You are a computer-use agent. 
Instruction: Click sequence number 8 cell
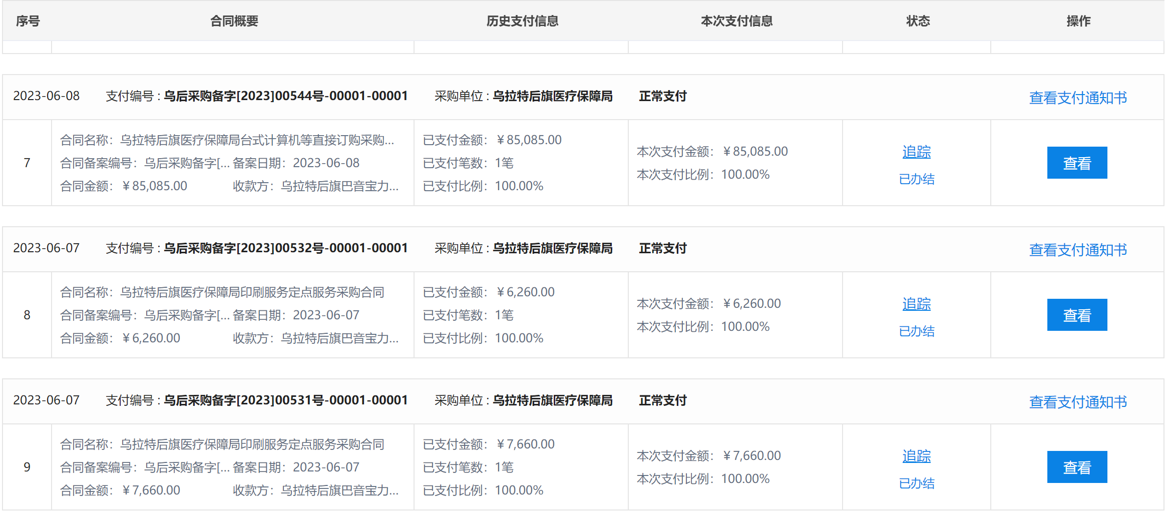coord(27,315)
